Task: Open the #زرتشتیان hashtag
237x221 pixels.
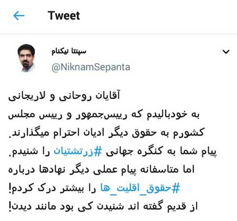Action: pos(77,151)
